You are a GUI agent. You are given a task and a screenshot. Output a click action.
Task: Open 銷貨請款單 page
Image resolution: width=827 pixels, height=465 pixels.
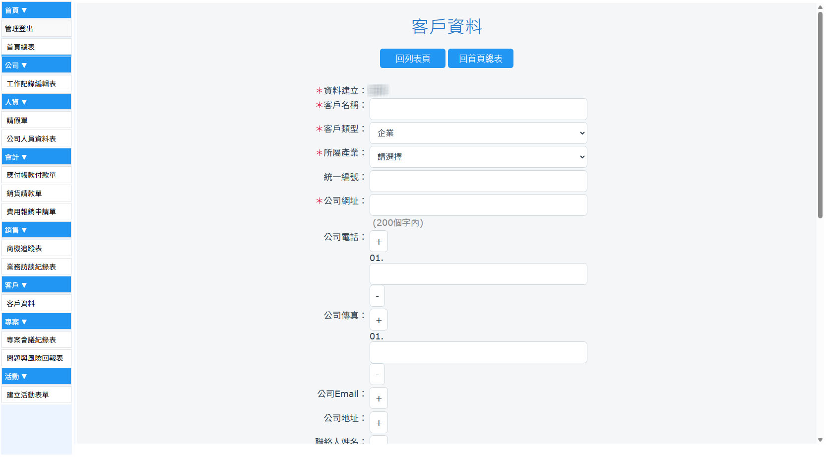click(36, 193)
